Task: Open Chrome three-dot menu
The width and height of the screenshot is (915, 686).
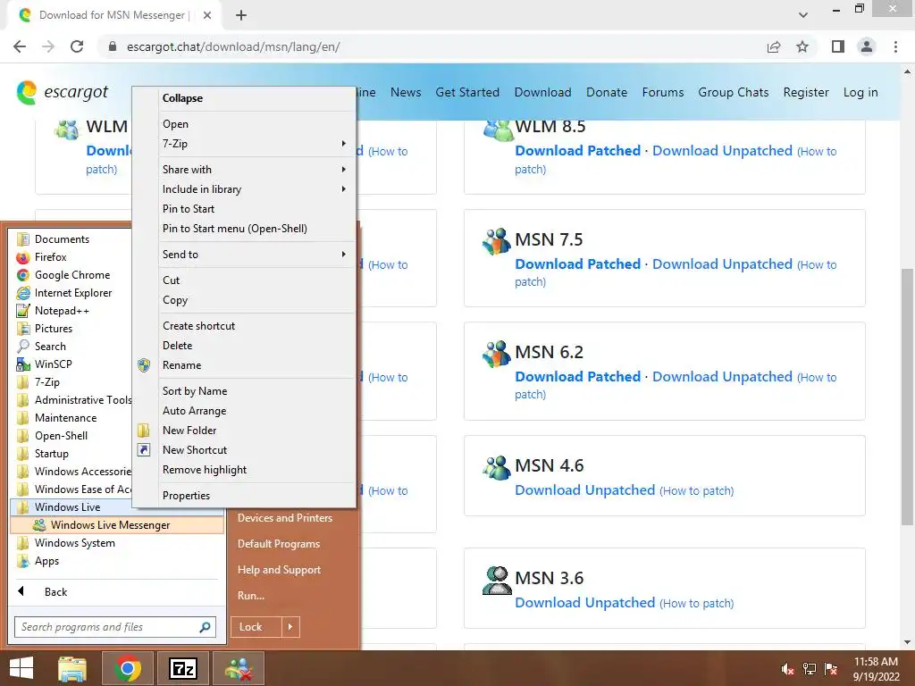Action: (x=895, y=46)
